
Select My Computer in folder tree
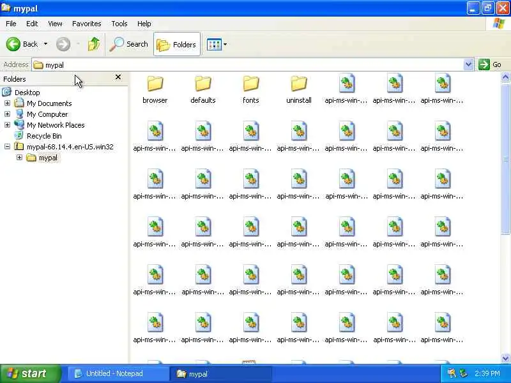click(47, 114)
